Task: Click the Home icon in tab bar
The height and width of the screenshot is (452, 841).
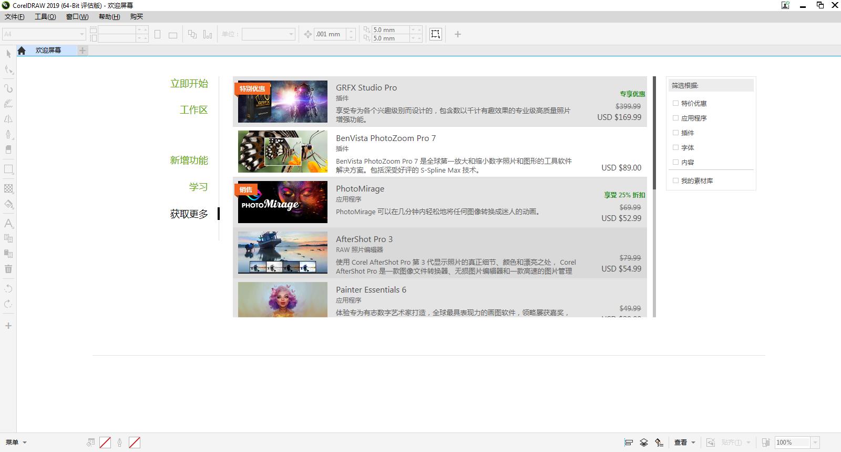Action: [22, 51]
